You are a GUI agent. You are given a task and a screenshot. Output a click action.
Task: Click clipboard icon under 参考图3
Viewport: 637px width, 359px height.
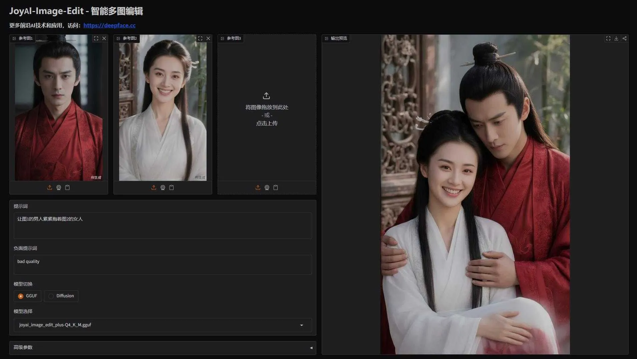[x=276, y=188]
